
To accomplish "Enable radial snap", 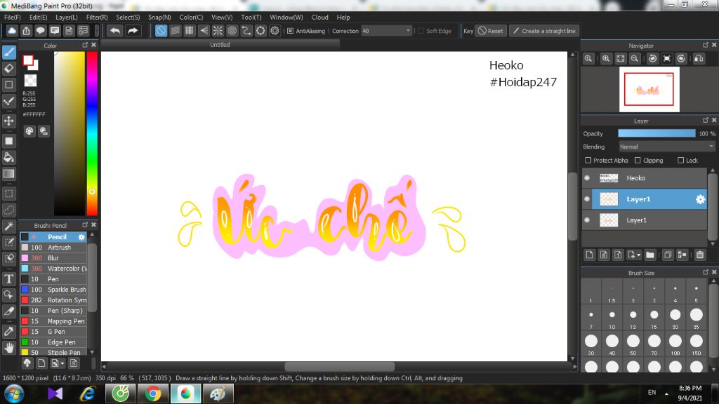I will click(218, 31).
